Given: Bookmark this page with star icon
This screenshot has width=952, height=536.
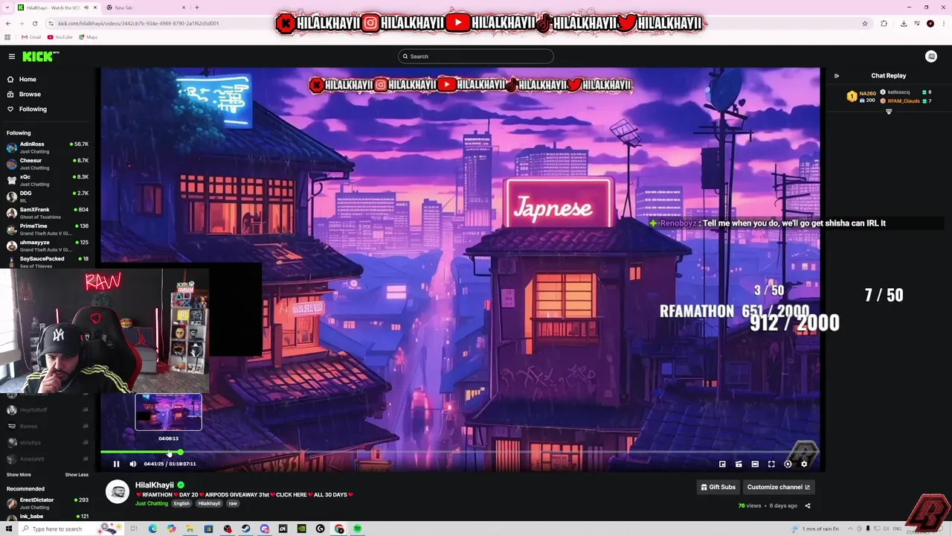Looking at the screenshot, I should click(x=865, y=23).
